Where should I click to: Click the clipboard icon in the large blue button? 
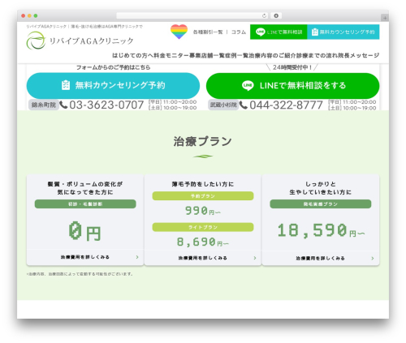coord(66,85)
